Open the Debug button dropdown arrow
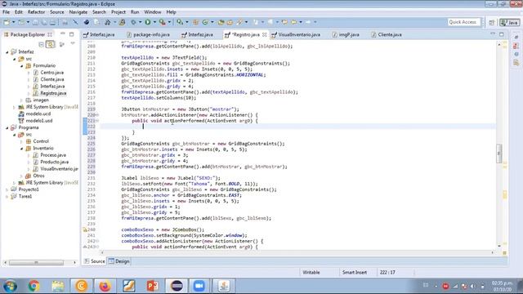Viewport: 523px width, 294px height. coord(140,22)
